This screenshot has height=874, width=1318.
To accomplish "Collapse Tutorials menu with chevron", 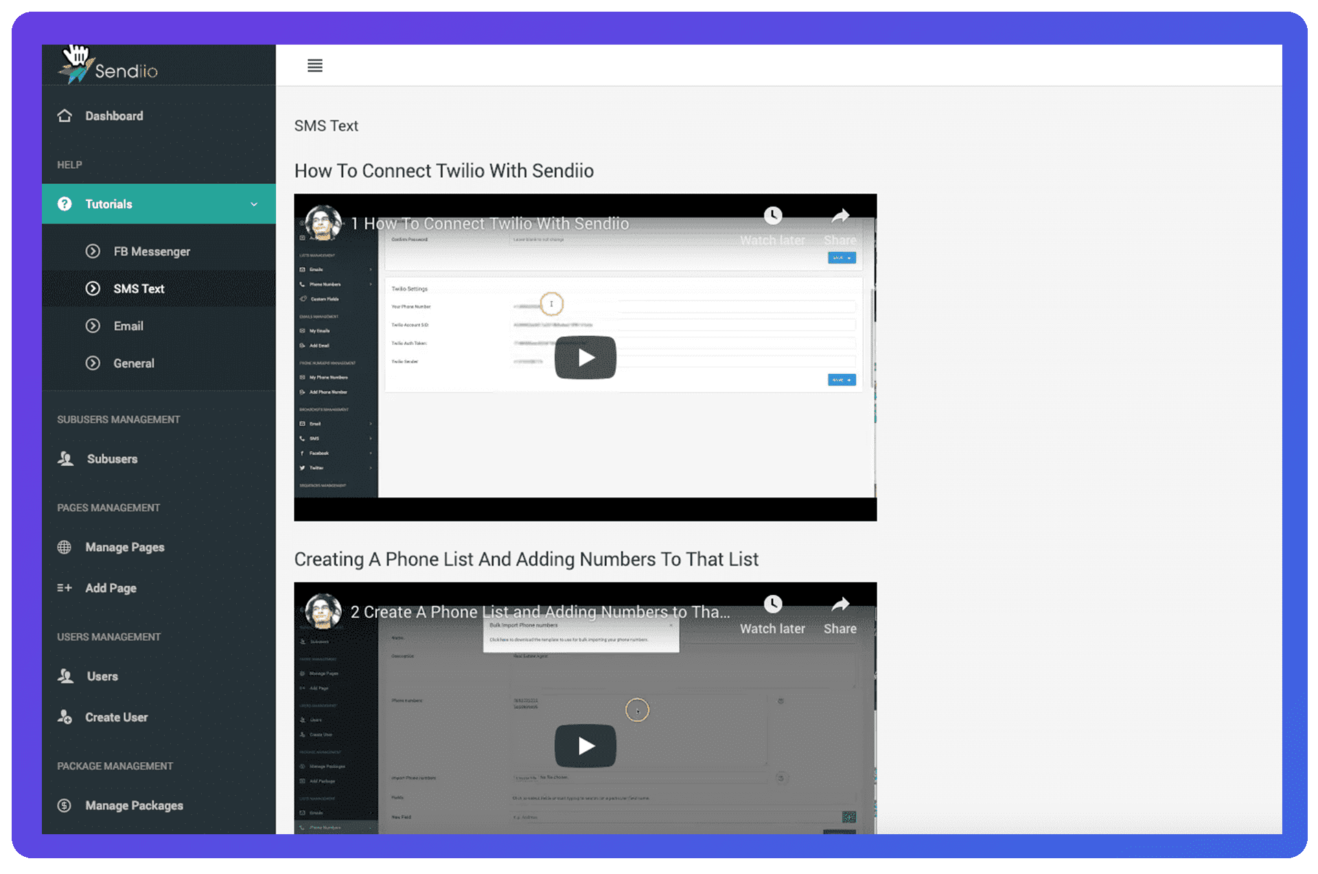I will tap(254, 204).
